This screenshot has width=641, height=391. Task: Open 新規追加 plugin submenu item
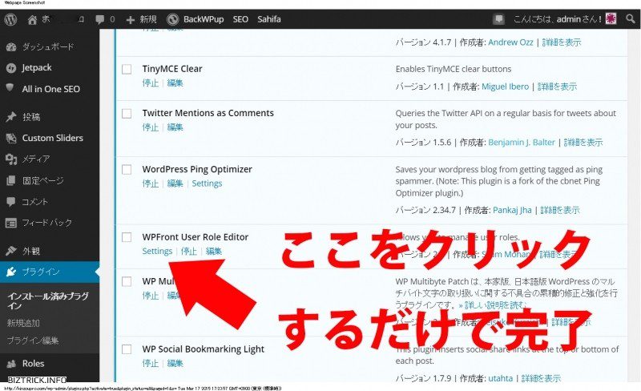(23, 323)
